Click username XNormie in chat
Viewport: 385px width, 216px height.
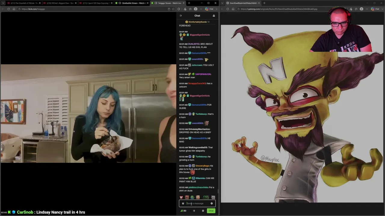pyautogui.click(x=200, y=178)
